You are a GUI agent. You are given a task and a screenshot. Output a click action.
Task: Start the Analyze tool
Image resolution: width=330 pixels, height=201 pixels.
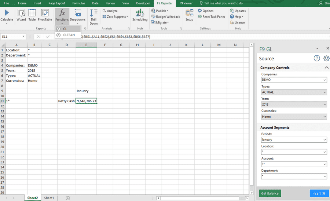point(110,11)
